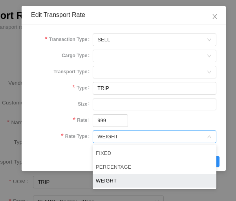Choose PERCENTAGE in the Rate Type list
Viewport: 236px width, 201px height.
click(154, 167)
